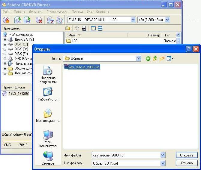Viewport: 201px width, 170px height.
Task: Click the Отмена button
Action: [x=187, y=163]
